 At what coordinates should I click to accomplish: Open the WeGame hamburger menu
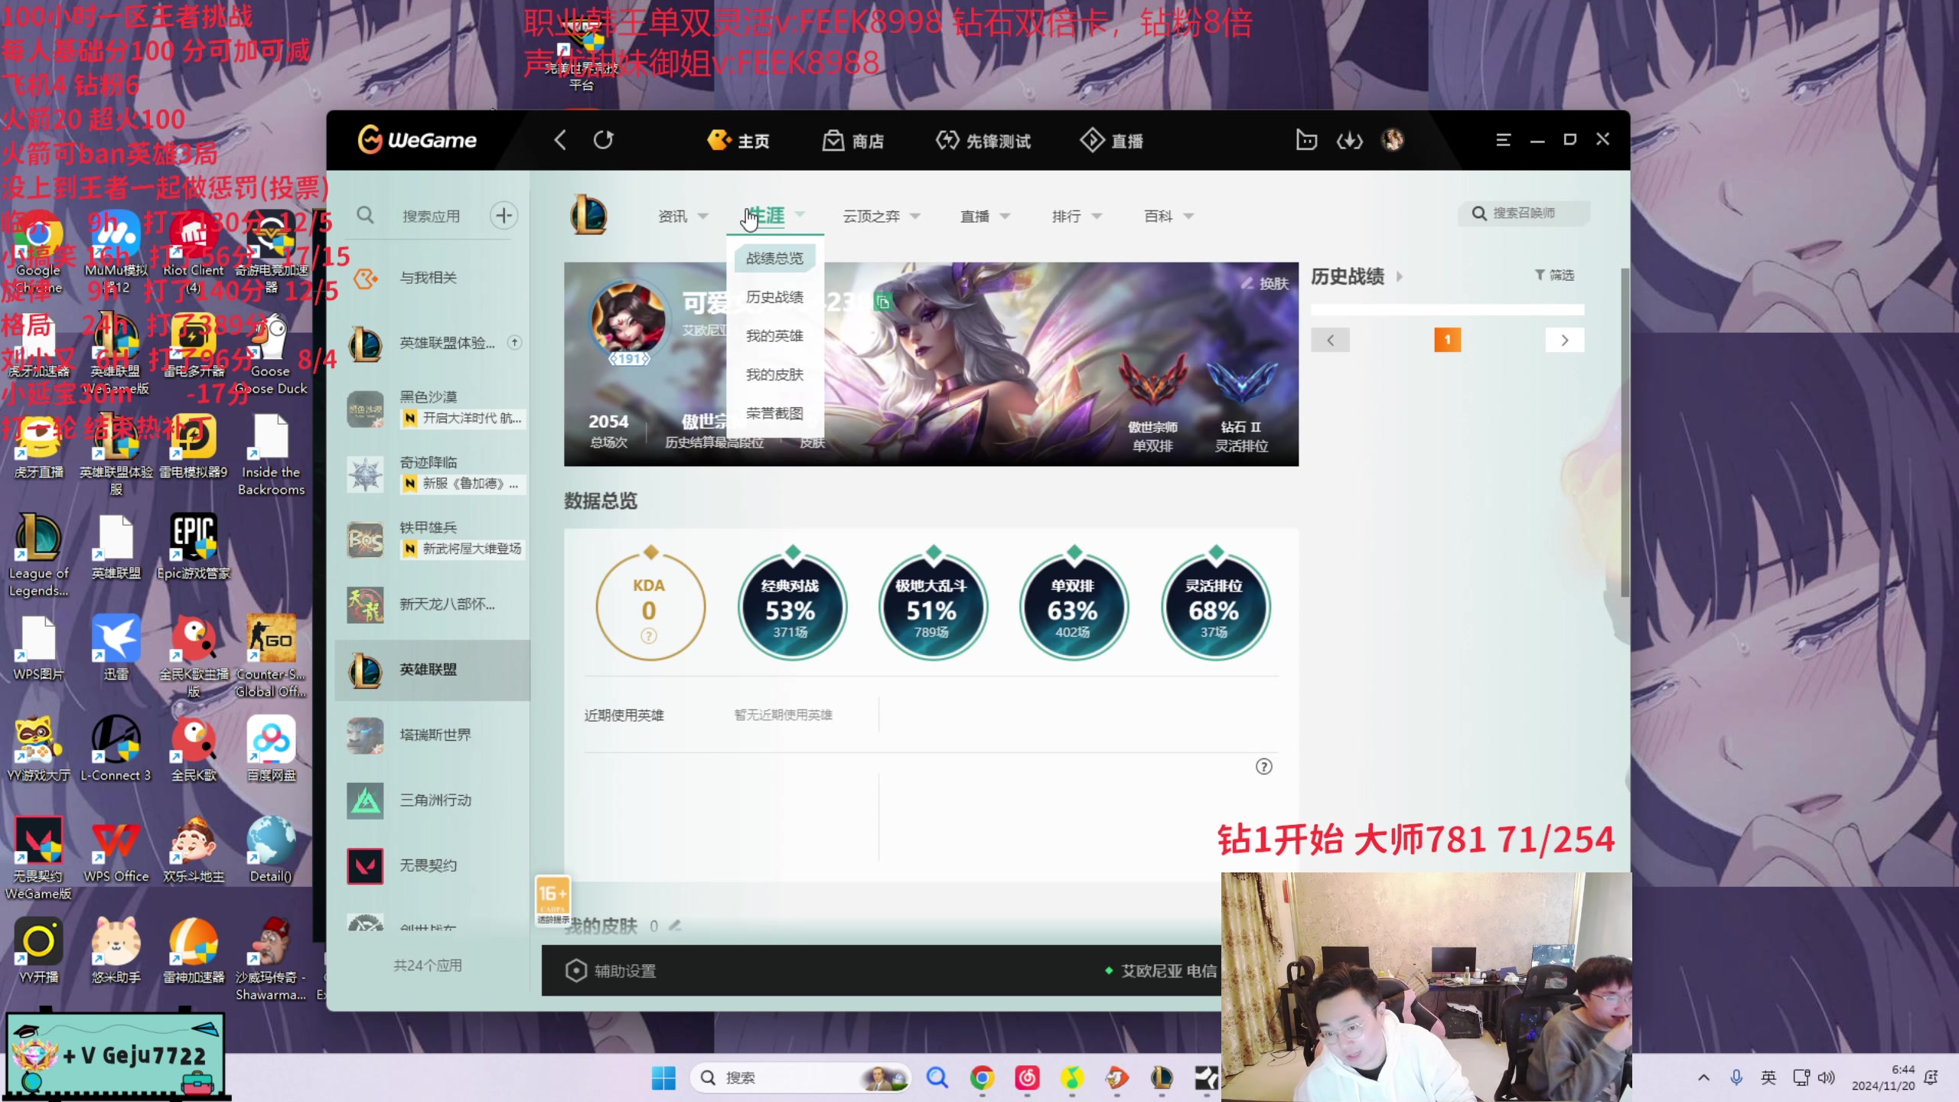point(1503,140)
